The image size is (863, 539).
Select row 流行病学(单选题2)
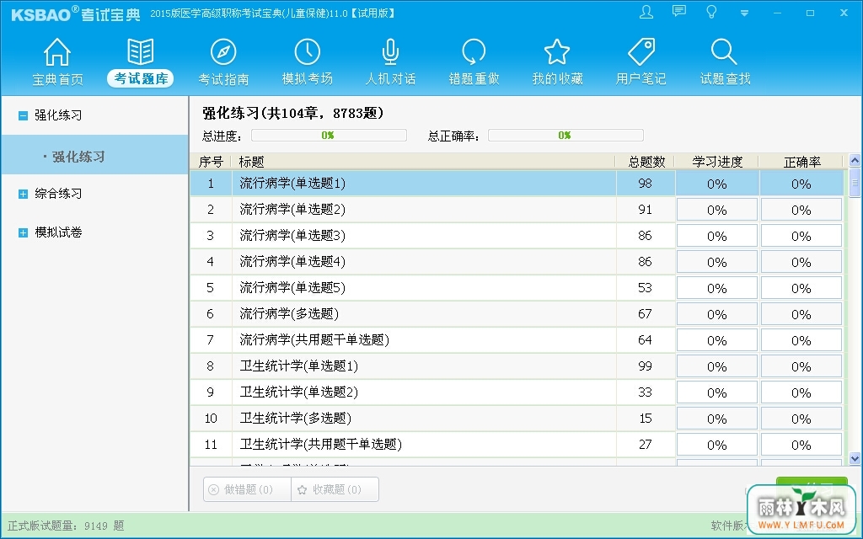point(517,210)
